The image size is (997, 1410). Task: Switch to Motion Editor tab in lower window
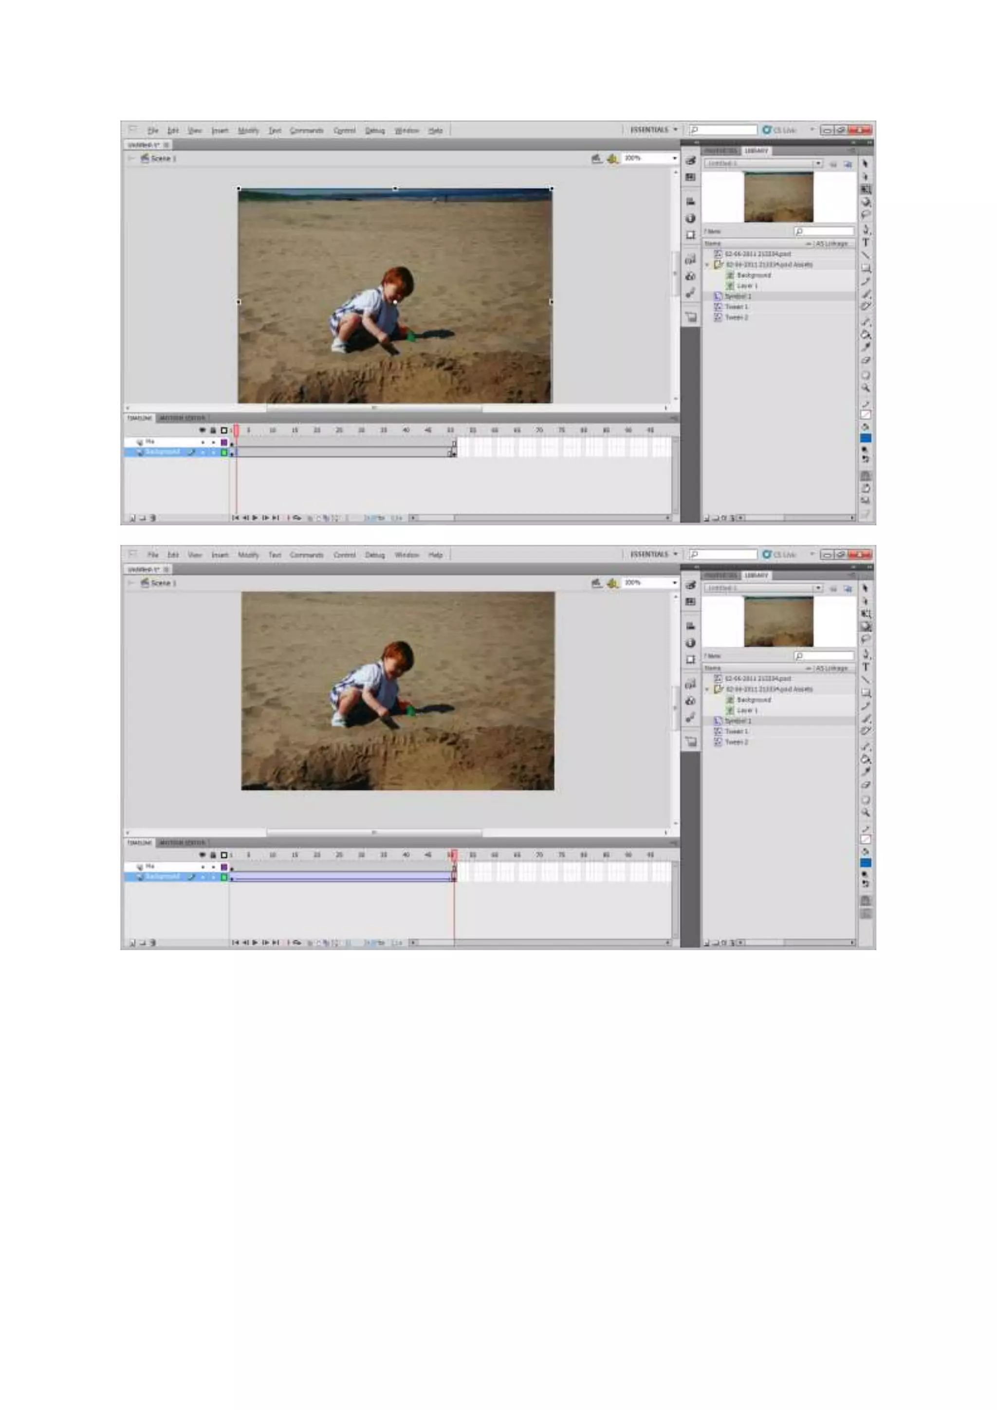(x=183, y=843)
